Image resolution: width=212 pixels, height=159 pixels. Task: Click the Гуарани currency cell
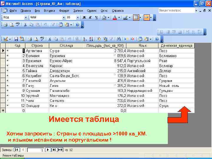point(176,81)
